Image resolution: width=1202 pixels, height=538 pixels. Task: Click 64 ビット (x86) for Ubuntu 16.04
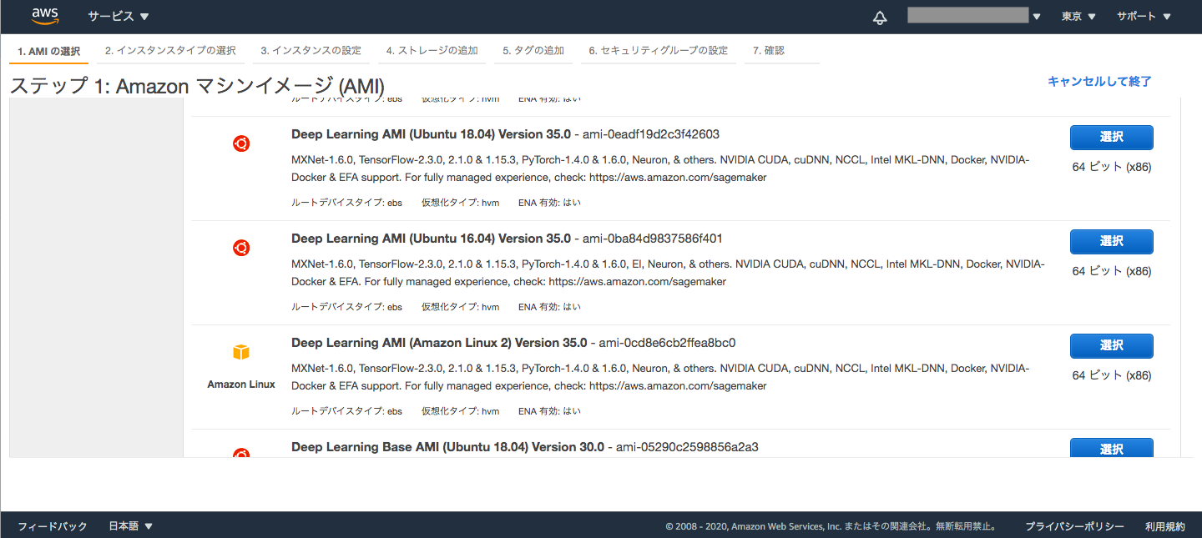(1112, 271)
